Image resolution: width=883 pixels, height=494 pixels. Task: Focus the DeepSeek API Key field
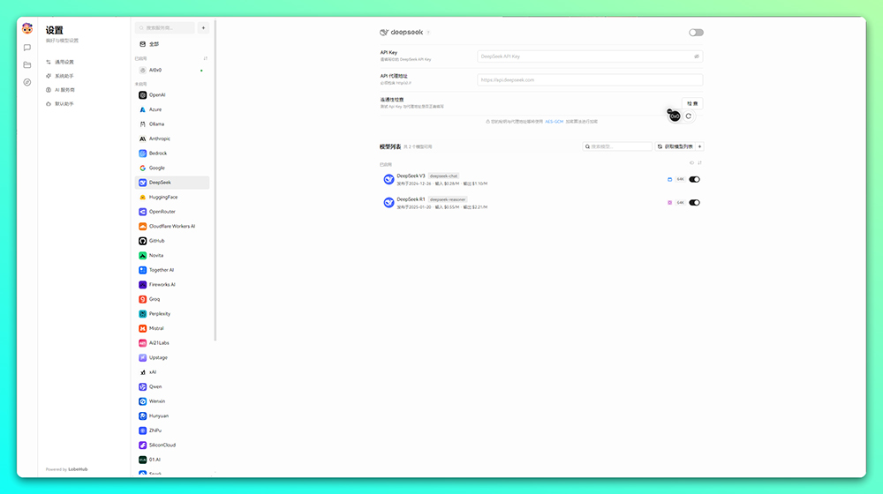(590, 56)
